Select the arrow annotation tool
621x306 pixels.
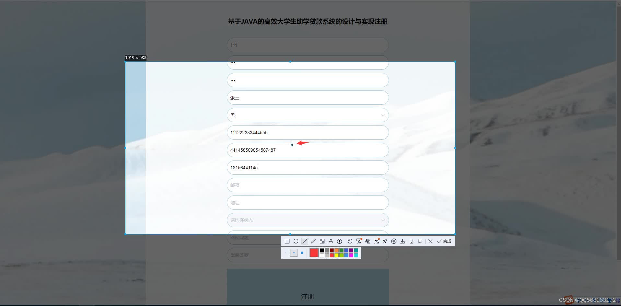(305, 241)
